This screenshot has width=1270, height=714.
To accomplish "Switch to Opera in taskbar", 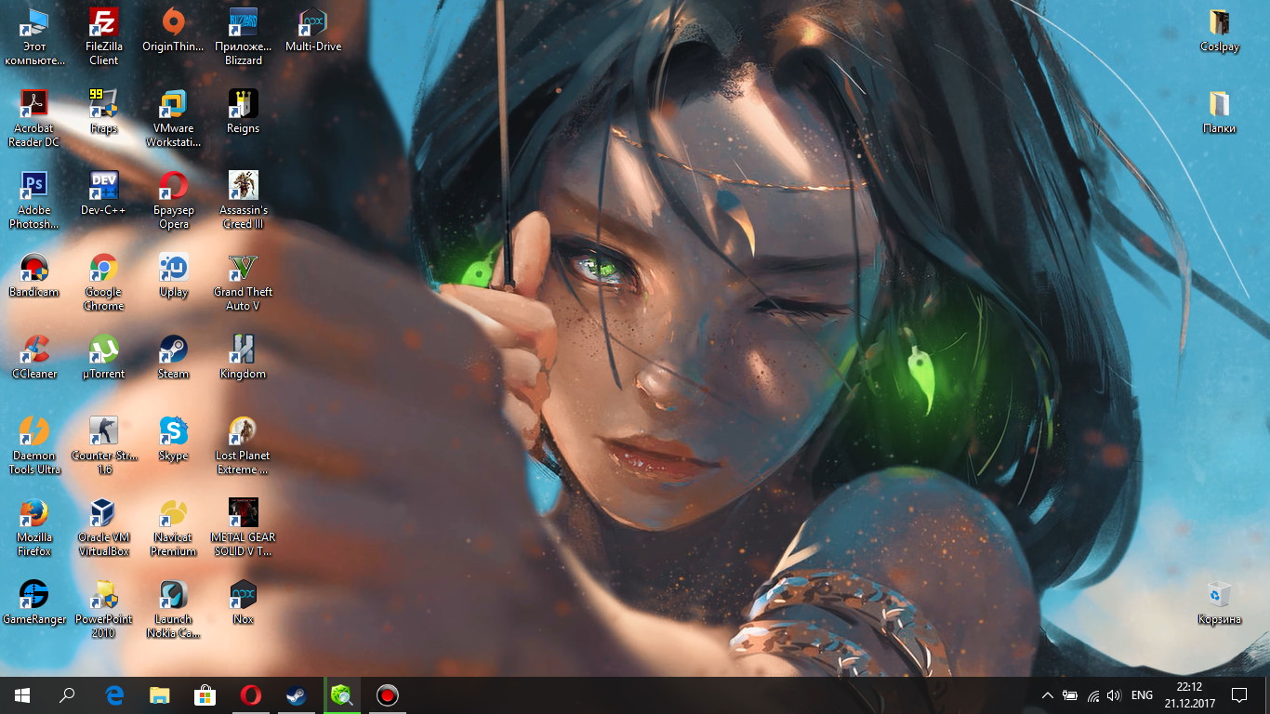I will tap(250, 695).
